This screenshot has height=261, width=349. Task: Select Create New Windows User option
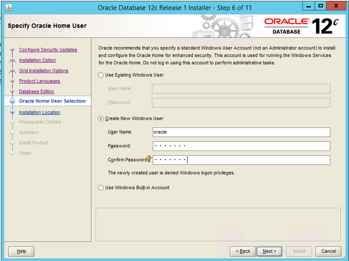tap(101, 119)
